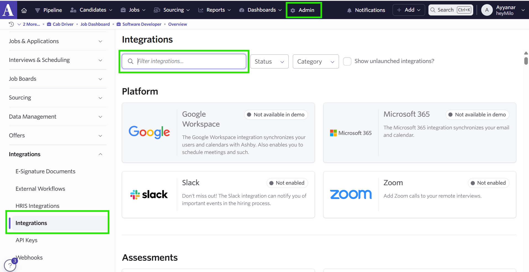Expand the Job Boards section
Screen dimensions: 529x272
click(57, 79)
